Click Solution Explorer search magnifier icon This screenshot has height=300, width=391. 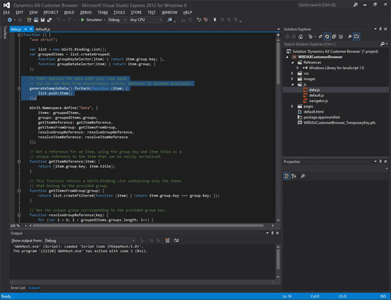tap(383, 44)
